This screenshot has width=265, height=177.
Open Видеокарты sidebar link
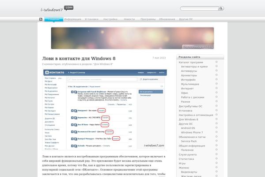point(189,172)
